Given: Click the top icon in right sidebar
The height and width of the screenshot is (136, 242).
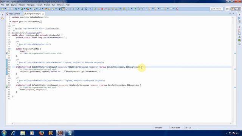Looking at the screenshot, I should click(239, 15).
